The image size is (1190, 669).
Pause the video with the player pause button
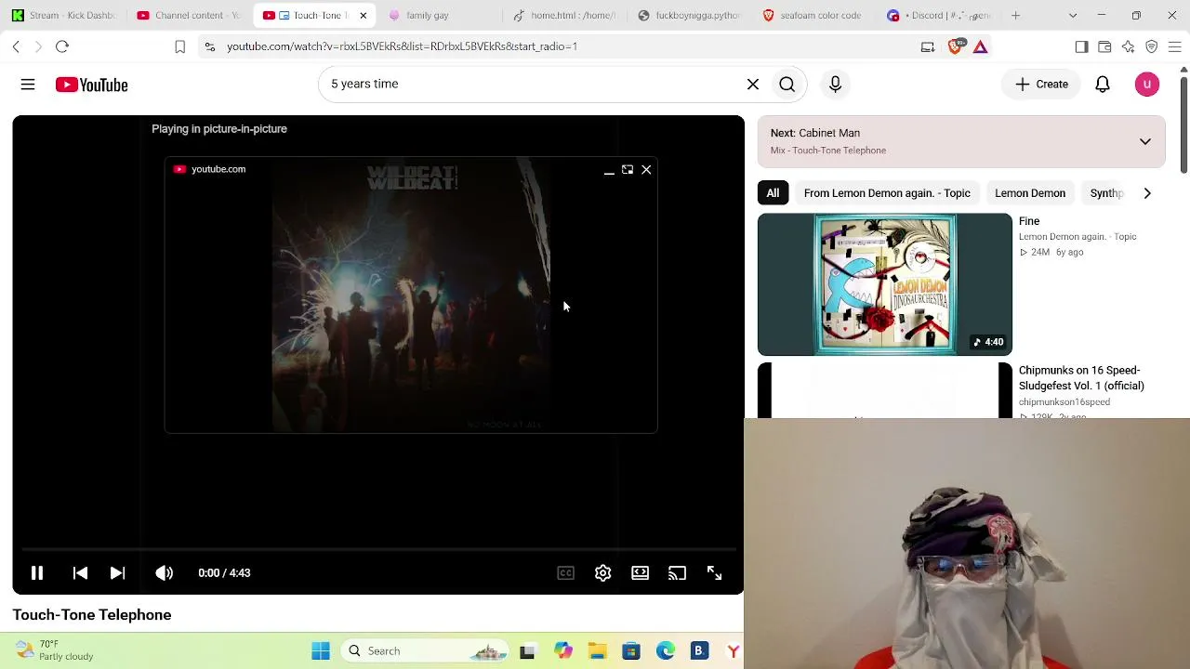click(x=37, y=573)
